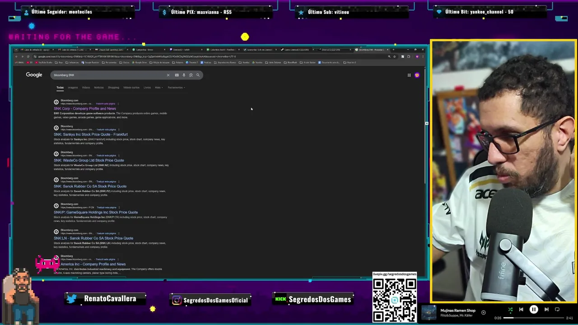Go back with the browser back arrow
Screen dimensions: 578x325
[16, 56]
